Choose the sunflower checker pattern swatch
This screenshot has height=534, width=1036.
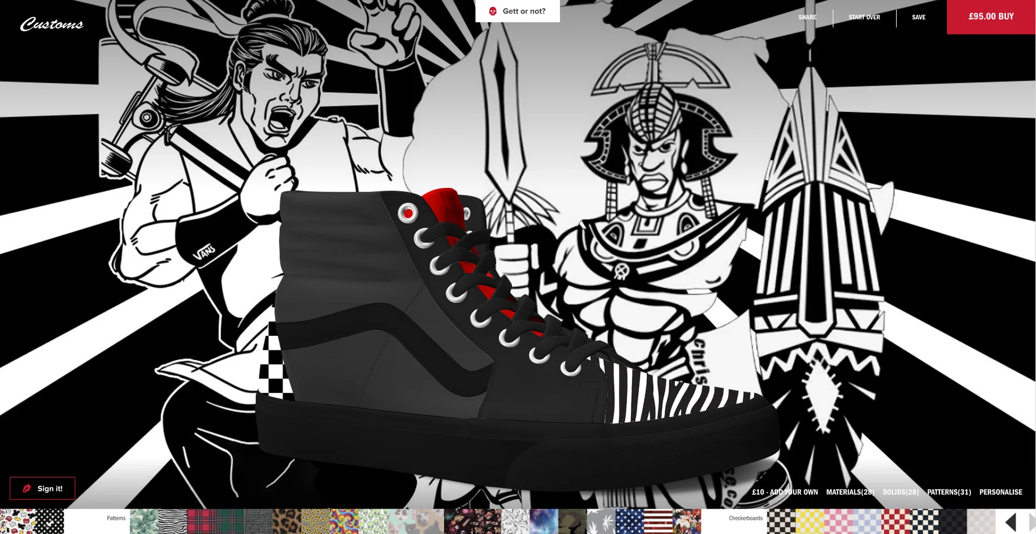316,522
